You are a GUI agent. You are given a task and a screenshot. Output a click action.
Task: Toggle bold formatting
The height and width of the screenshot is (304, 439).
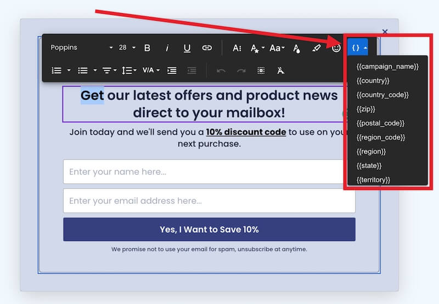(x=147, y=48)
